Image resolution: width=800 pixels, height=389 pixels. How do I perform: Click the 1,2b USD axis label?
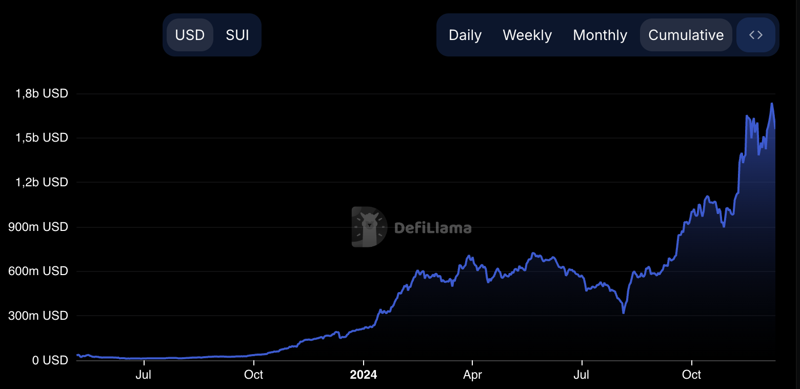(x=42, y=182)
